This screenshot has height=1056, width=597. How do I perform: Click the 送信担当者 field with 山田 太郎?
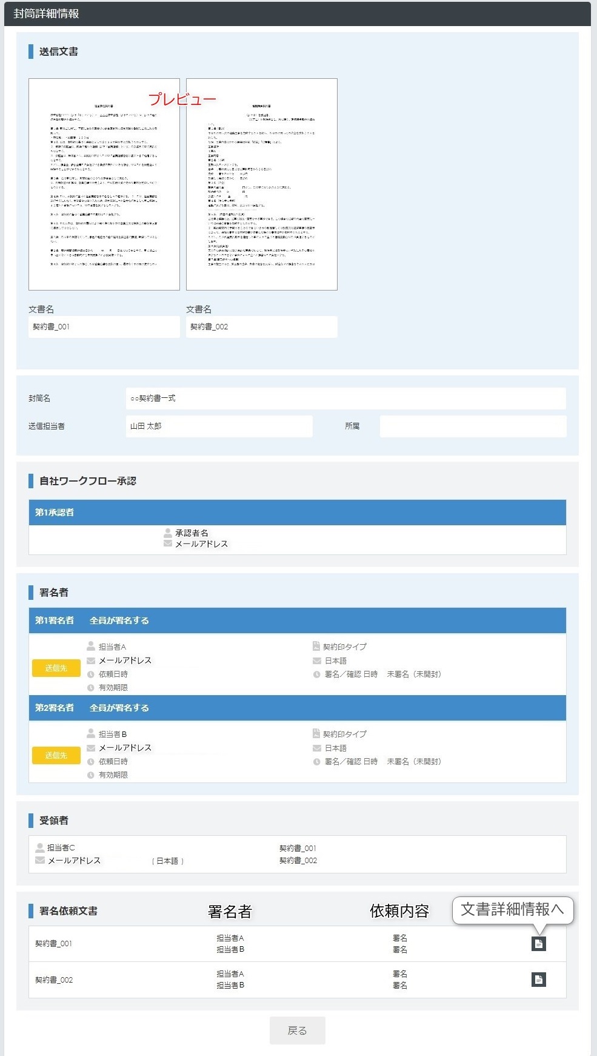point(219,426)
